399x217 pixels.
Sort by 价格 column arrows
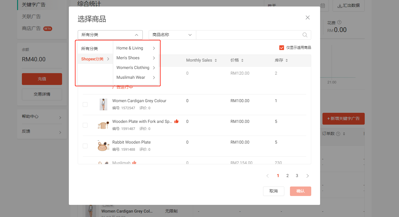point(242,60)
